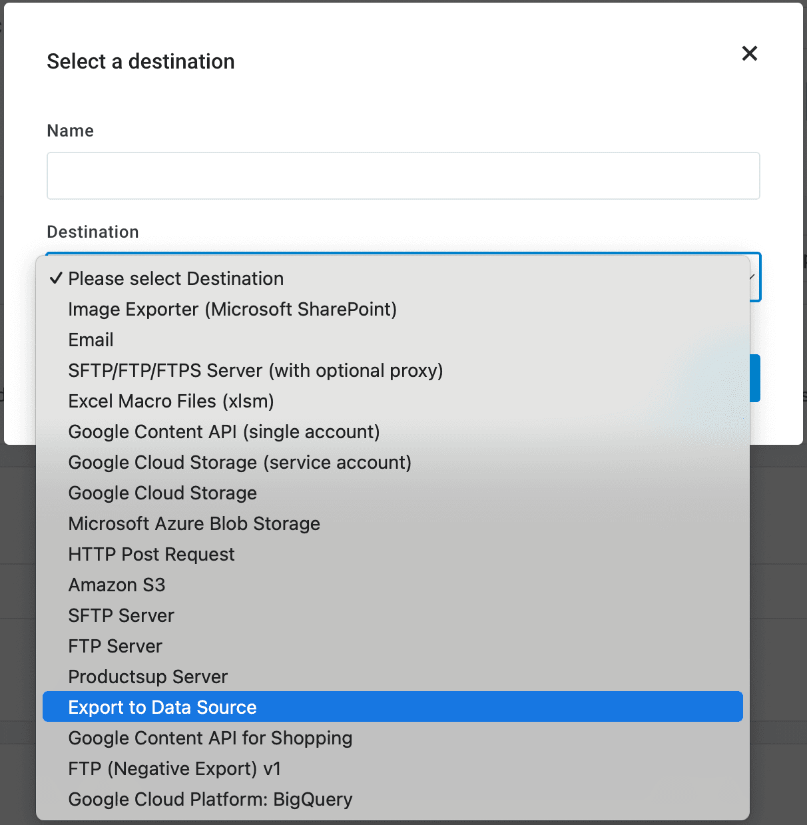Select Image Exporter (Microsoft SharePoint) option
Screen dimensions: 807x825
coord(232,310)
